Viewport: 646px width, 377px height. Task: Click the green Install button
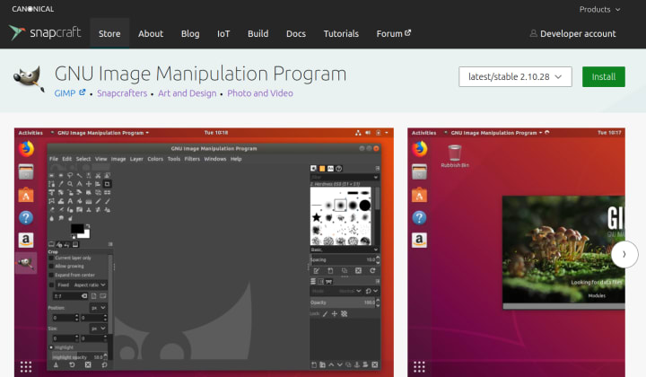coord(604,76)
